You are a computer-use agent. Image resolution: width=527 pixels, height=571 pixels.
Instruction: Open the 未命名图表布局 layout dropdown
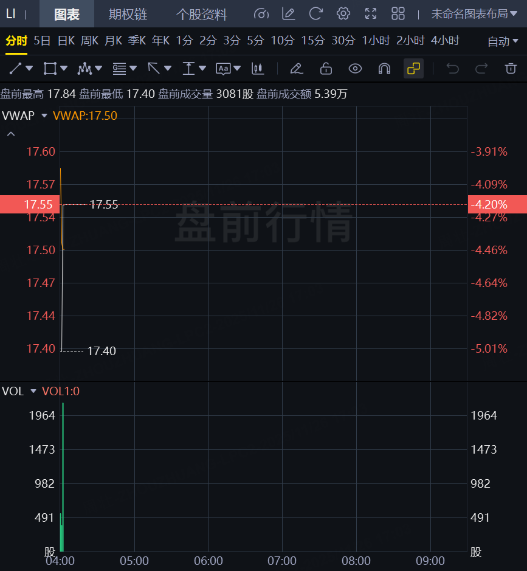point(474,14)
